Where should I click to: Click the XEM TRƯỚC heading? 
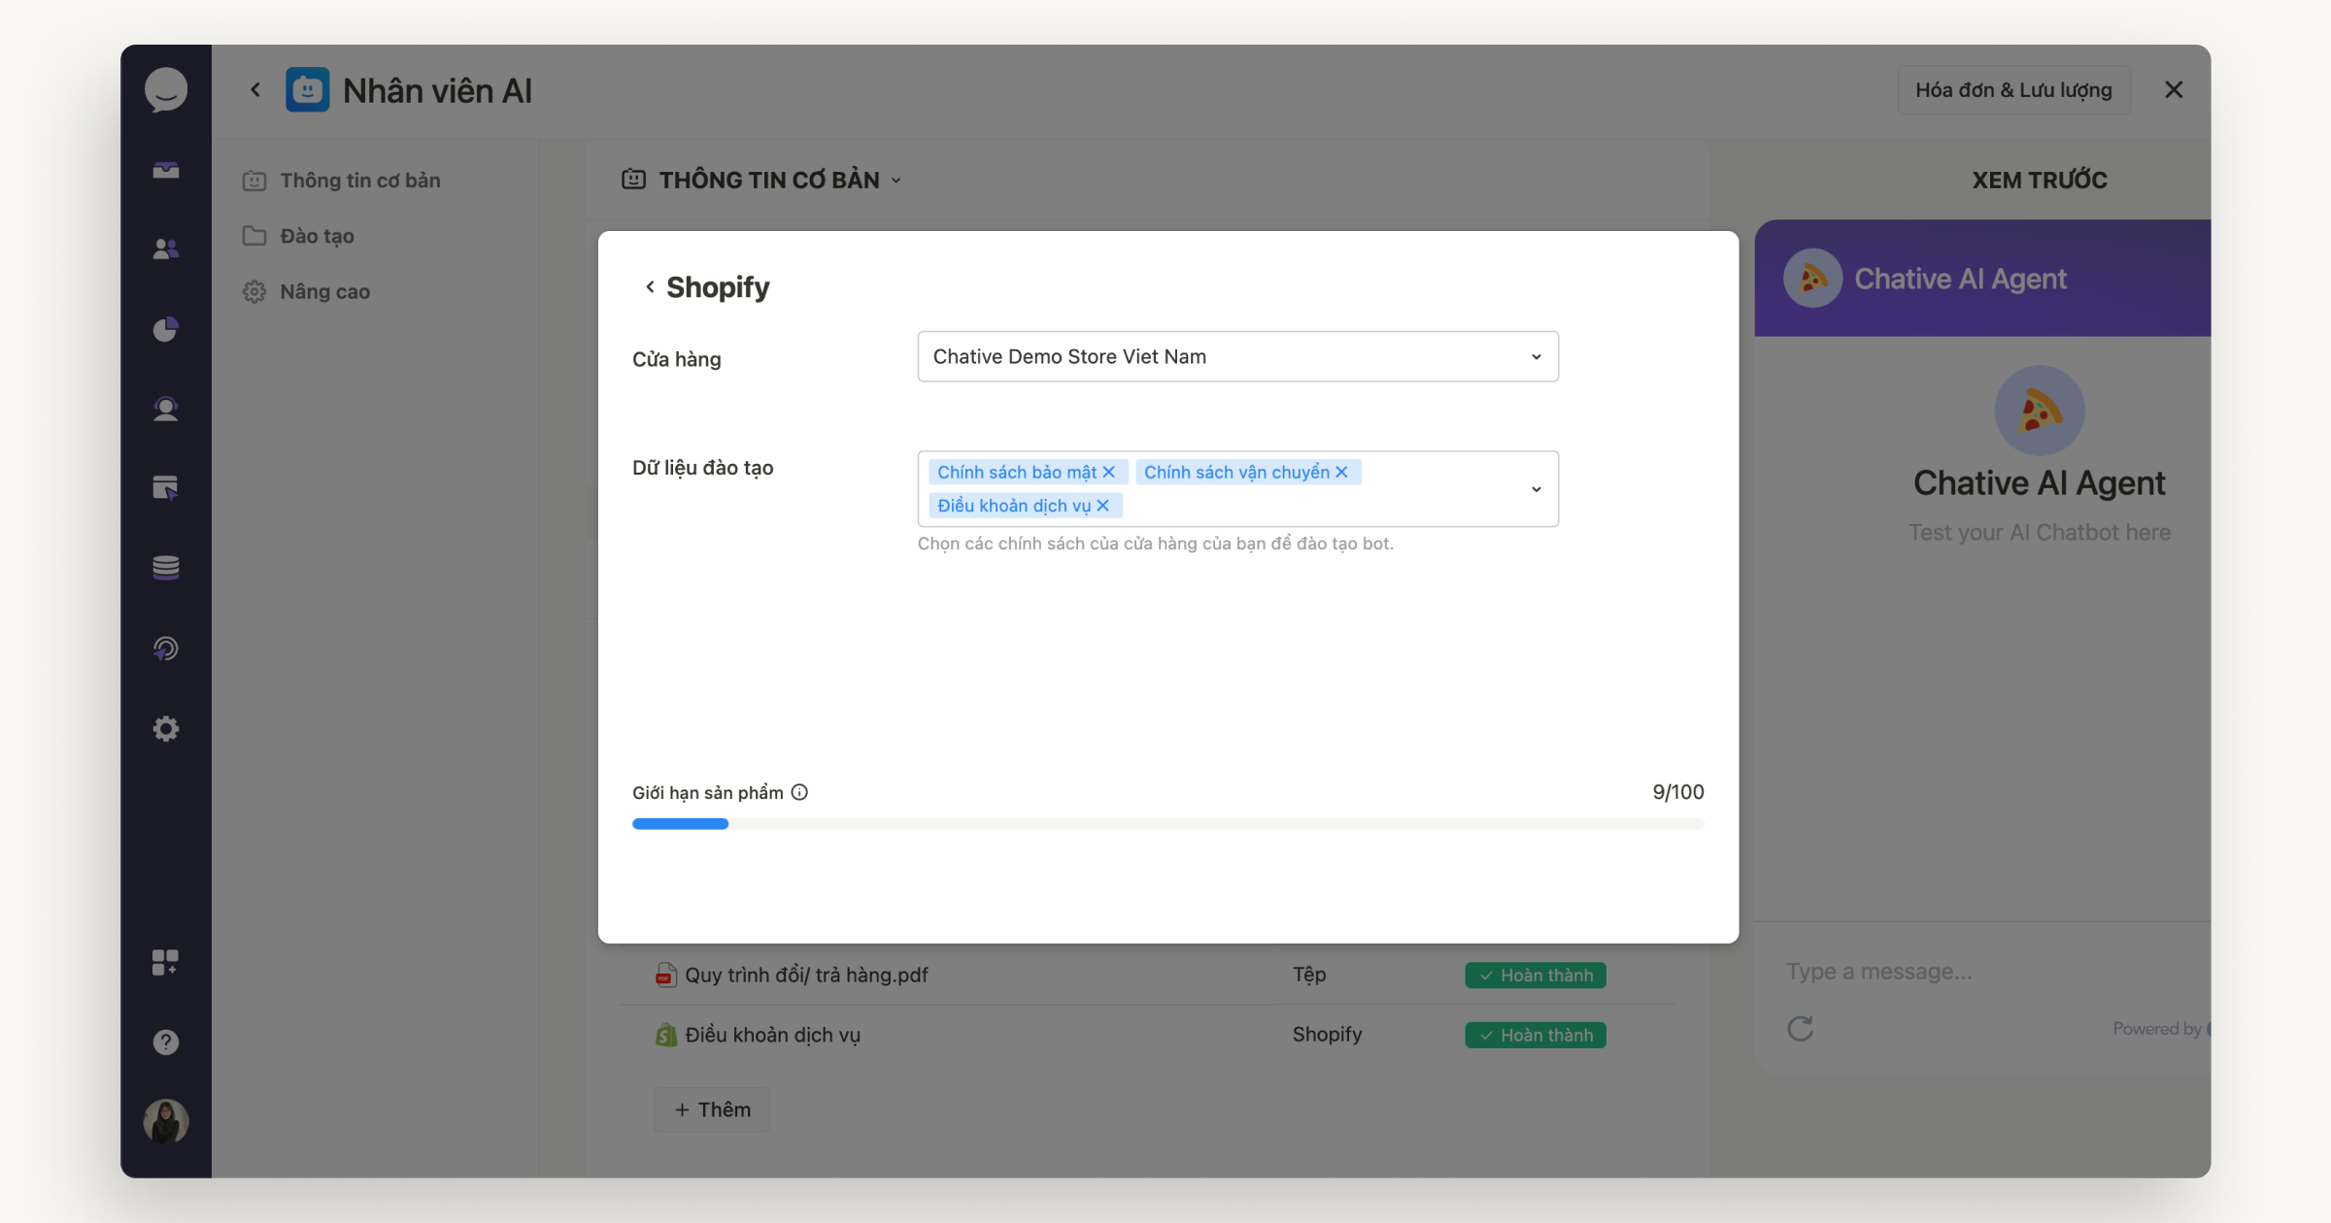point(2040,181)
